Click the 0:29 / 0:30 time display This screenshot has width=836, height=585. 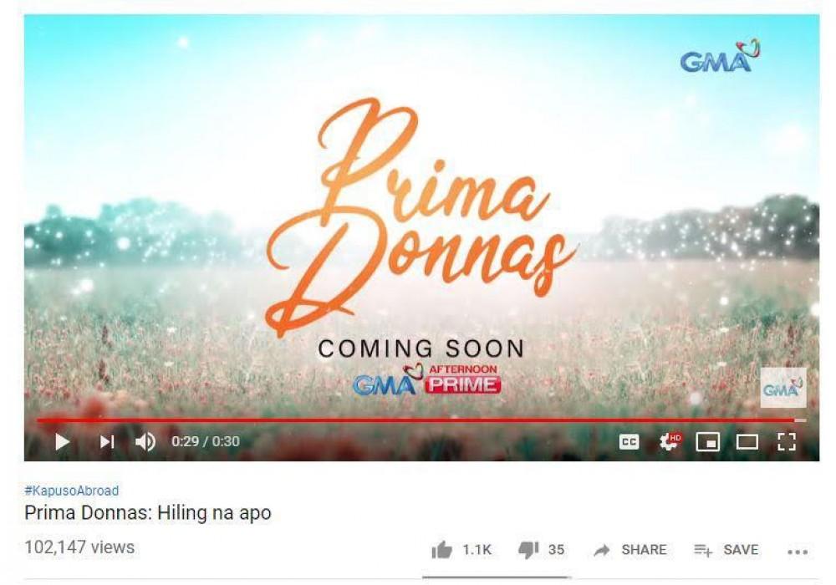coord(206,442)
